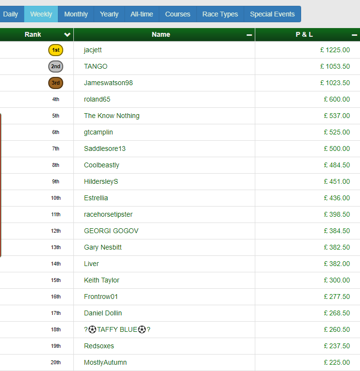This screenshot has width=360, height=371.
Task: Click the £ 525.00 value
Action: tap(337, 132)
